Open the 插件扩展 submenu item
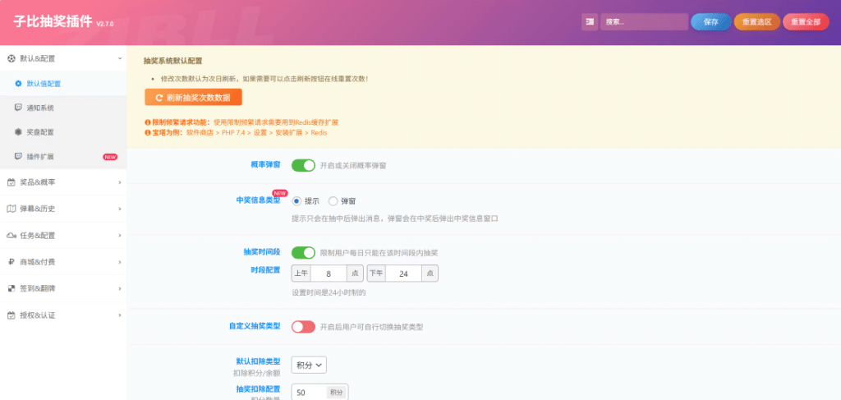841x400 pixels. point(63,157)
